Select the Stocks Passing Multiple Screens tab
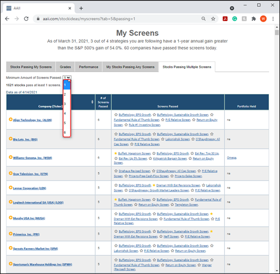This screenshot has height=274, width=280. pyautogui.click(x=187, y=67)
